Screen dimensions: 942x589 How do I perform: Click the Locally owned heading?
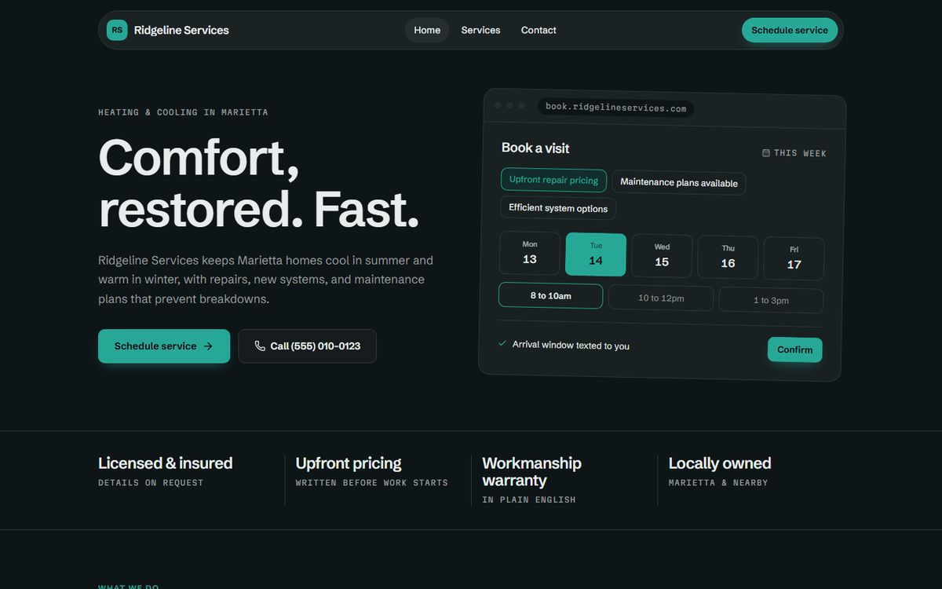(720, 463)
